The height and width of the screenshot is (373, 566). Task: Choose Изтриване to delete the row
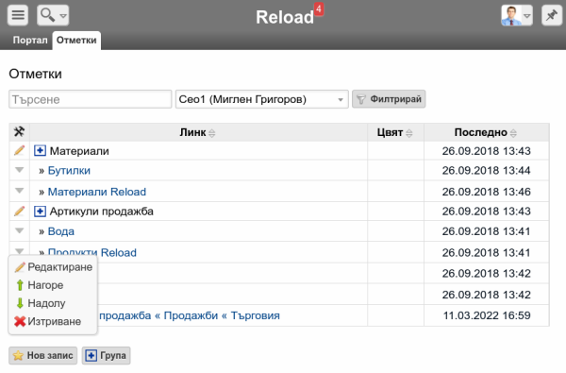click(47, 321)
